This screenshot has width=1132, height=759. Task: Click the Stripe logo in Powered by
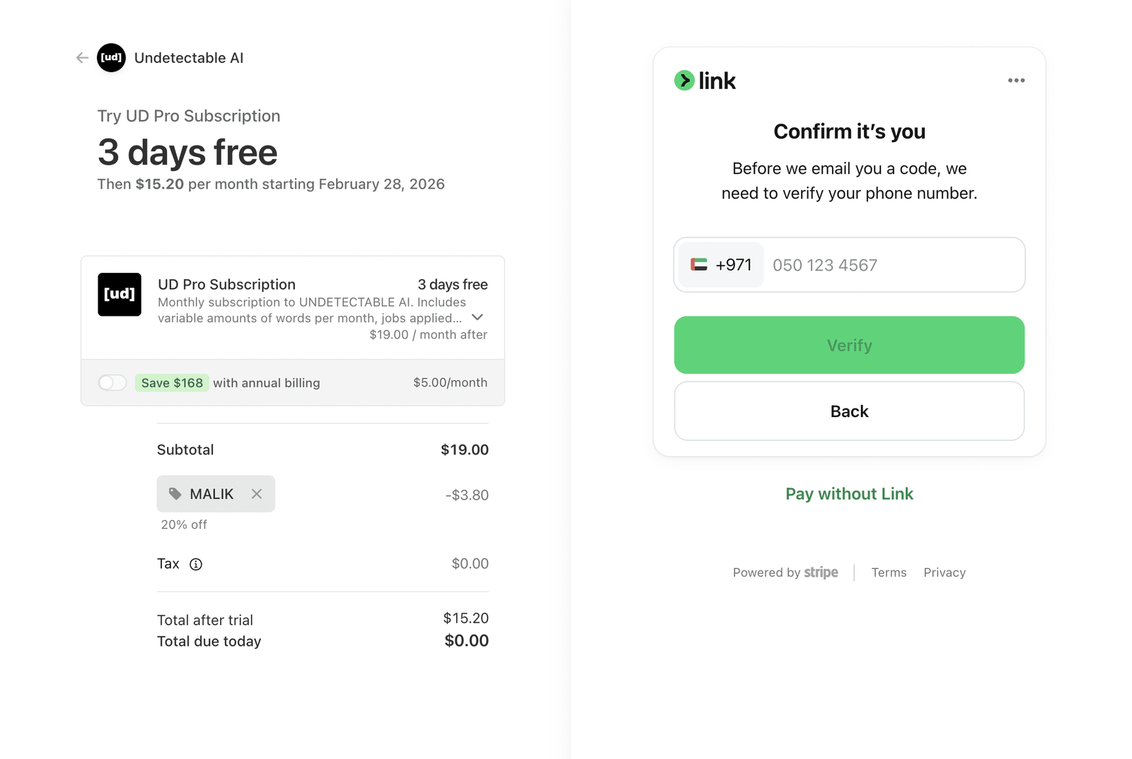pyautogui.click(x=821, y=572)
